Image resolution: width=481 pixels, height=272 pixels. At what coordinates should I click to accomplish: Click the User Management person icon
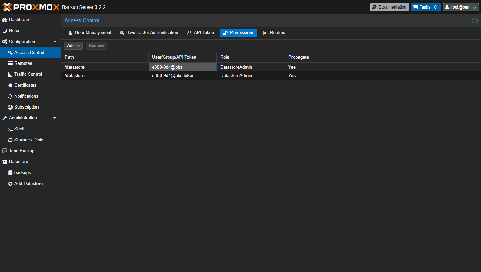(x=70, y=33)
